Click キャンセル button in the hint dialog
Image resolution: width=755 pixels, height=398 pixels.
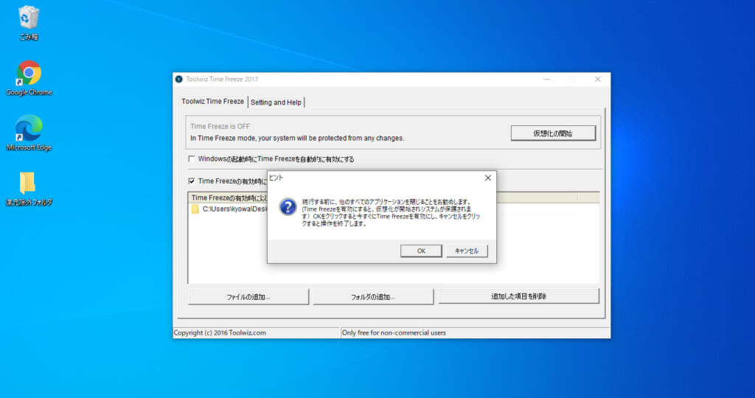click(x=467, y=251)
